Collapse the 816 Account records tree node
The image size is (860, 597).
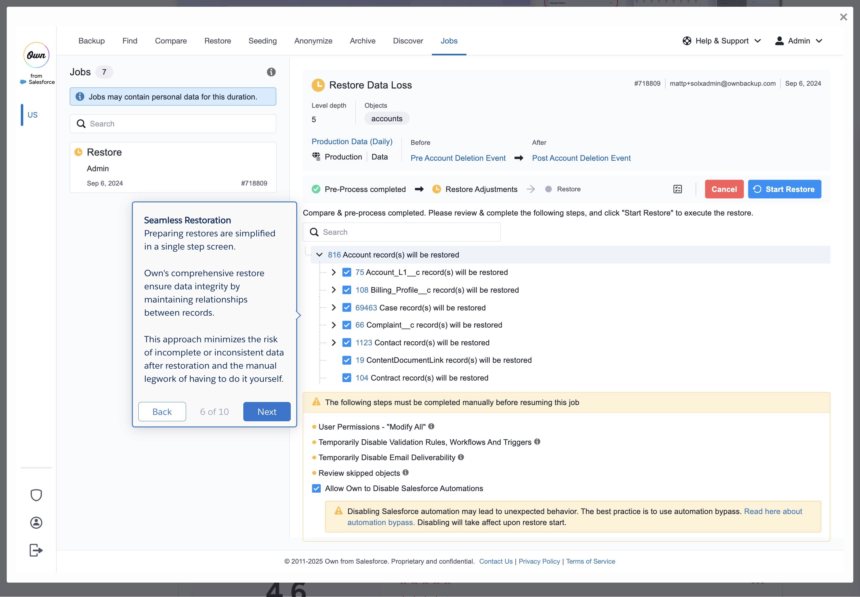tap(319, 255)
